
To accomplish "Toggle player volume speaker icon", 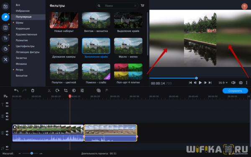I will (x=233, y=82).
